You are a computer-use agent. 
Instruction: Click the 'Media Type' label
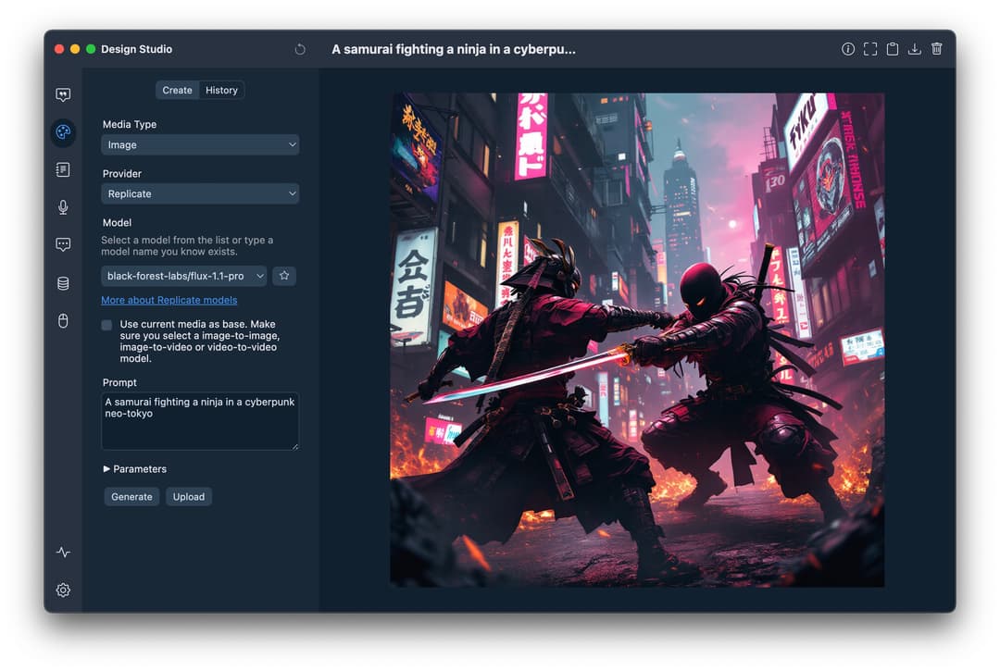[x=130, y=124]
